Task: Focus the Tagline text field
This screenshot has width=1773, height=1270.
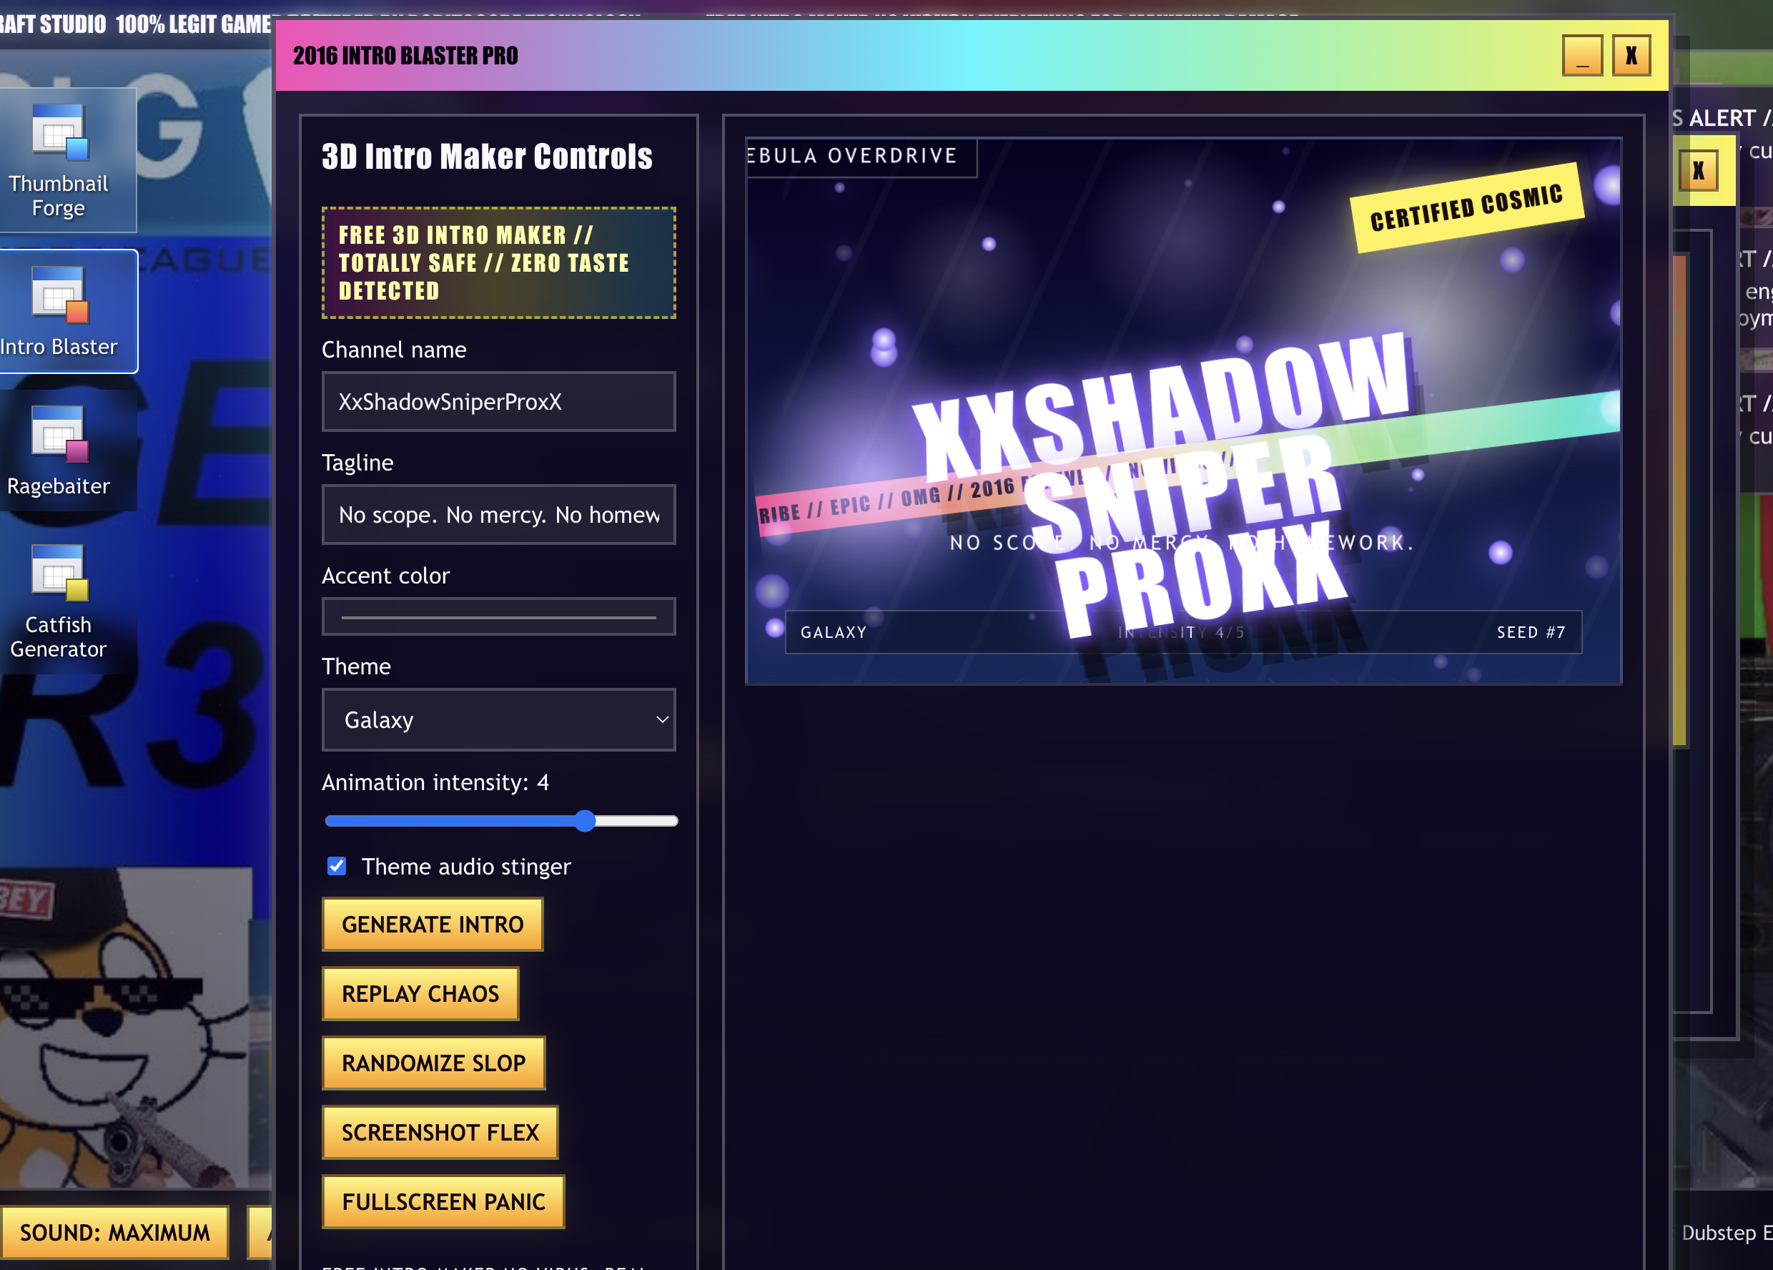Action: (x=499, y=515)
